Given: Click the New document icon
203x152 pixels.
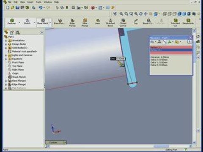Looking at the screenshot, I should click(8, 8).
